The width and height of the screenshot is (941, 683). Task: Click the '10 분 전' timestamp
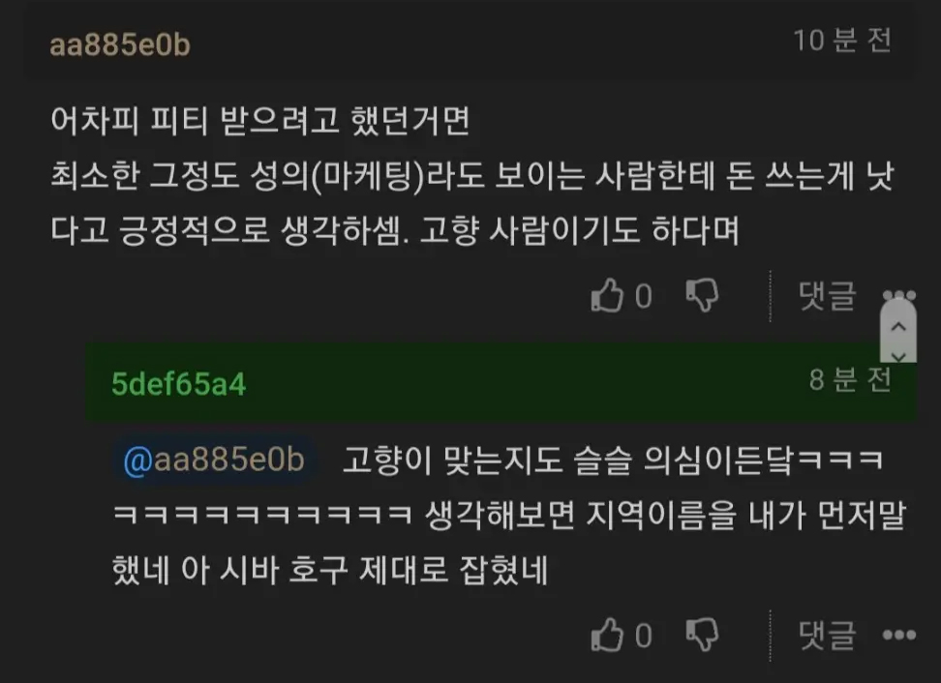[841, 41]
